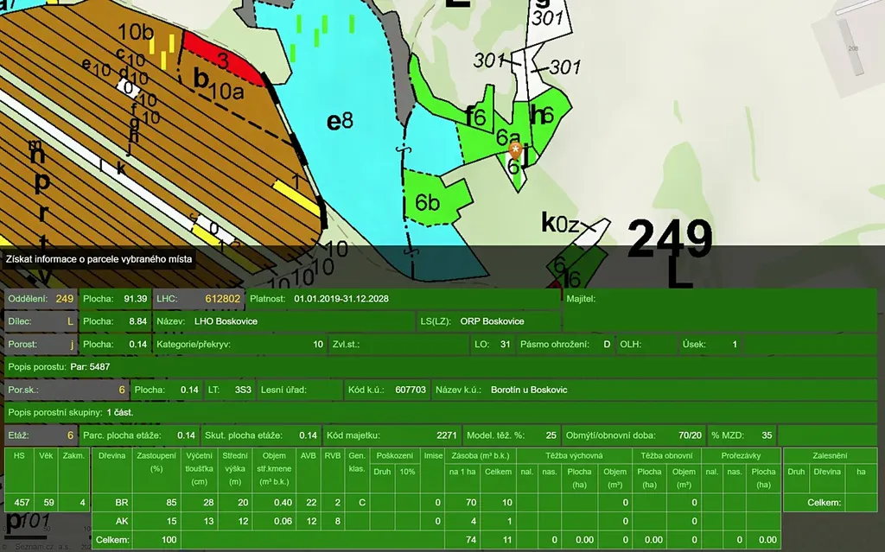The height and width of the screenshot is (552, 885).
Task: Click the yellow Oddělení value 249
Action: pos(65,299)
